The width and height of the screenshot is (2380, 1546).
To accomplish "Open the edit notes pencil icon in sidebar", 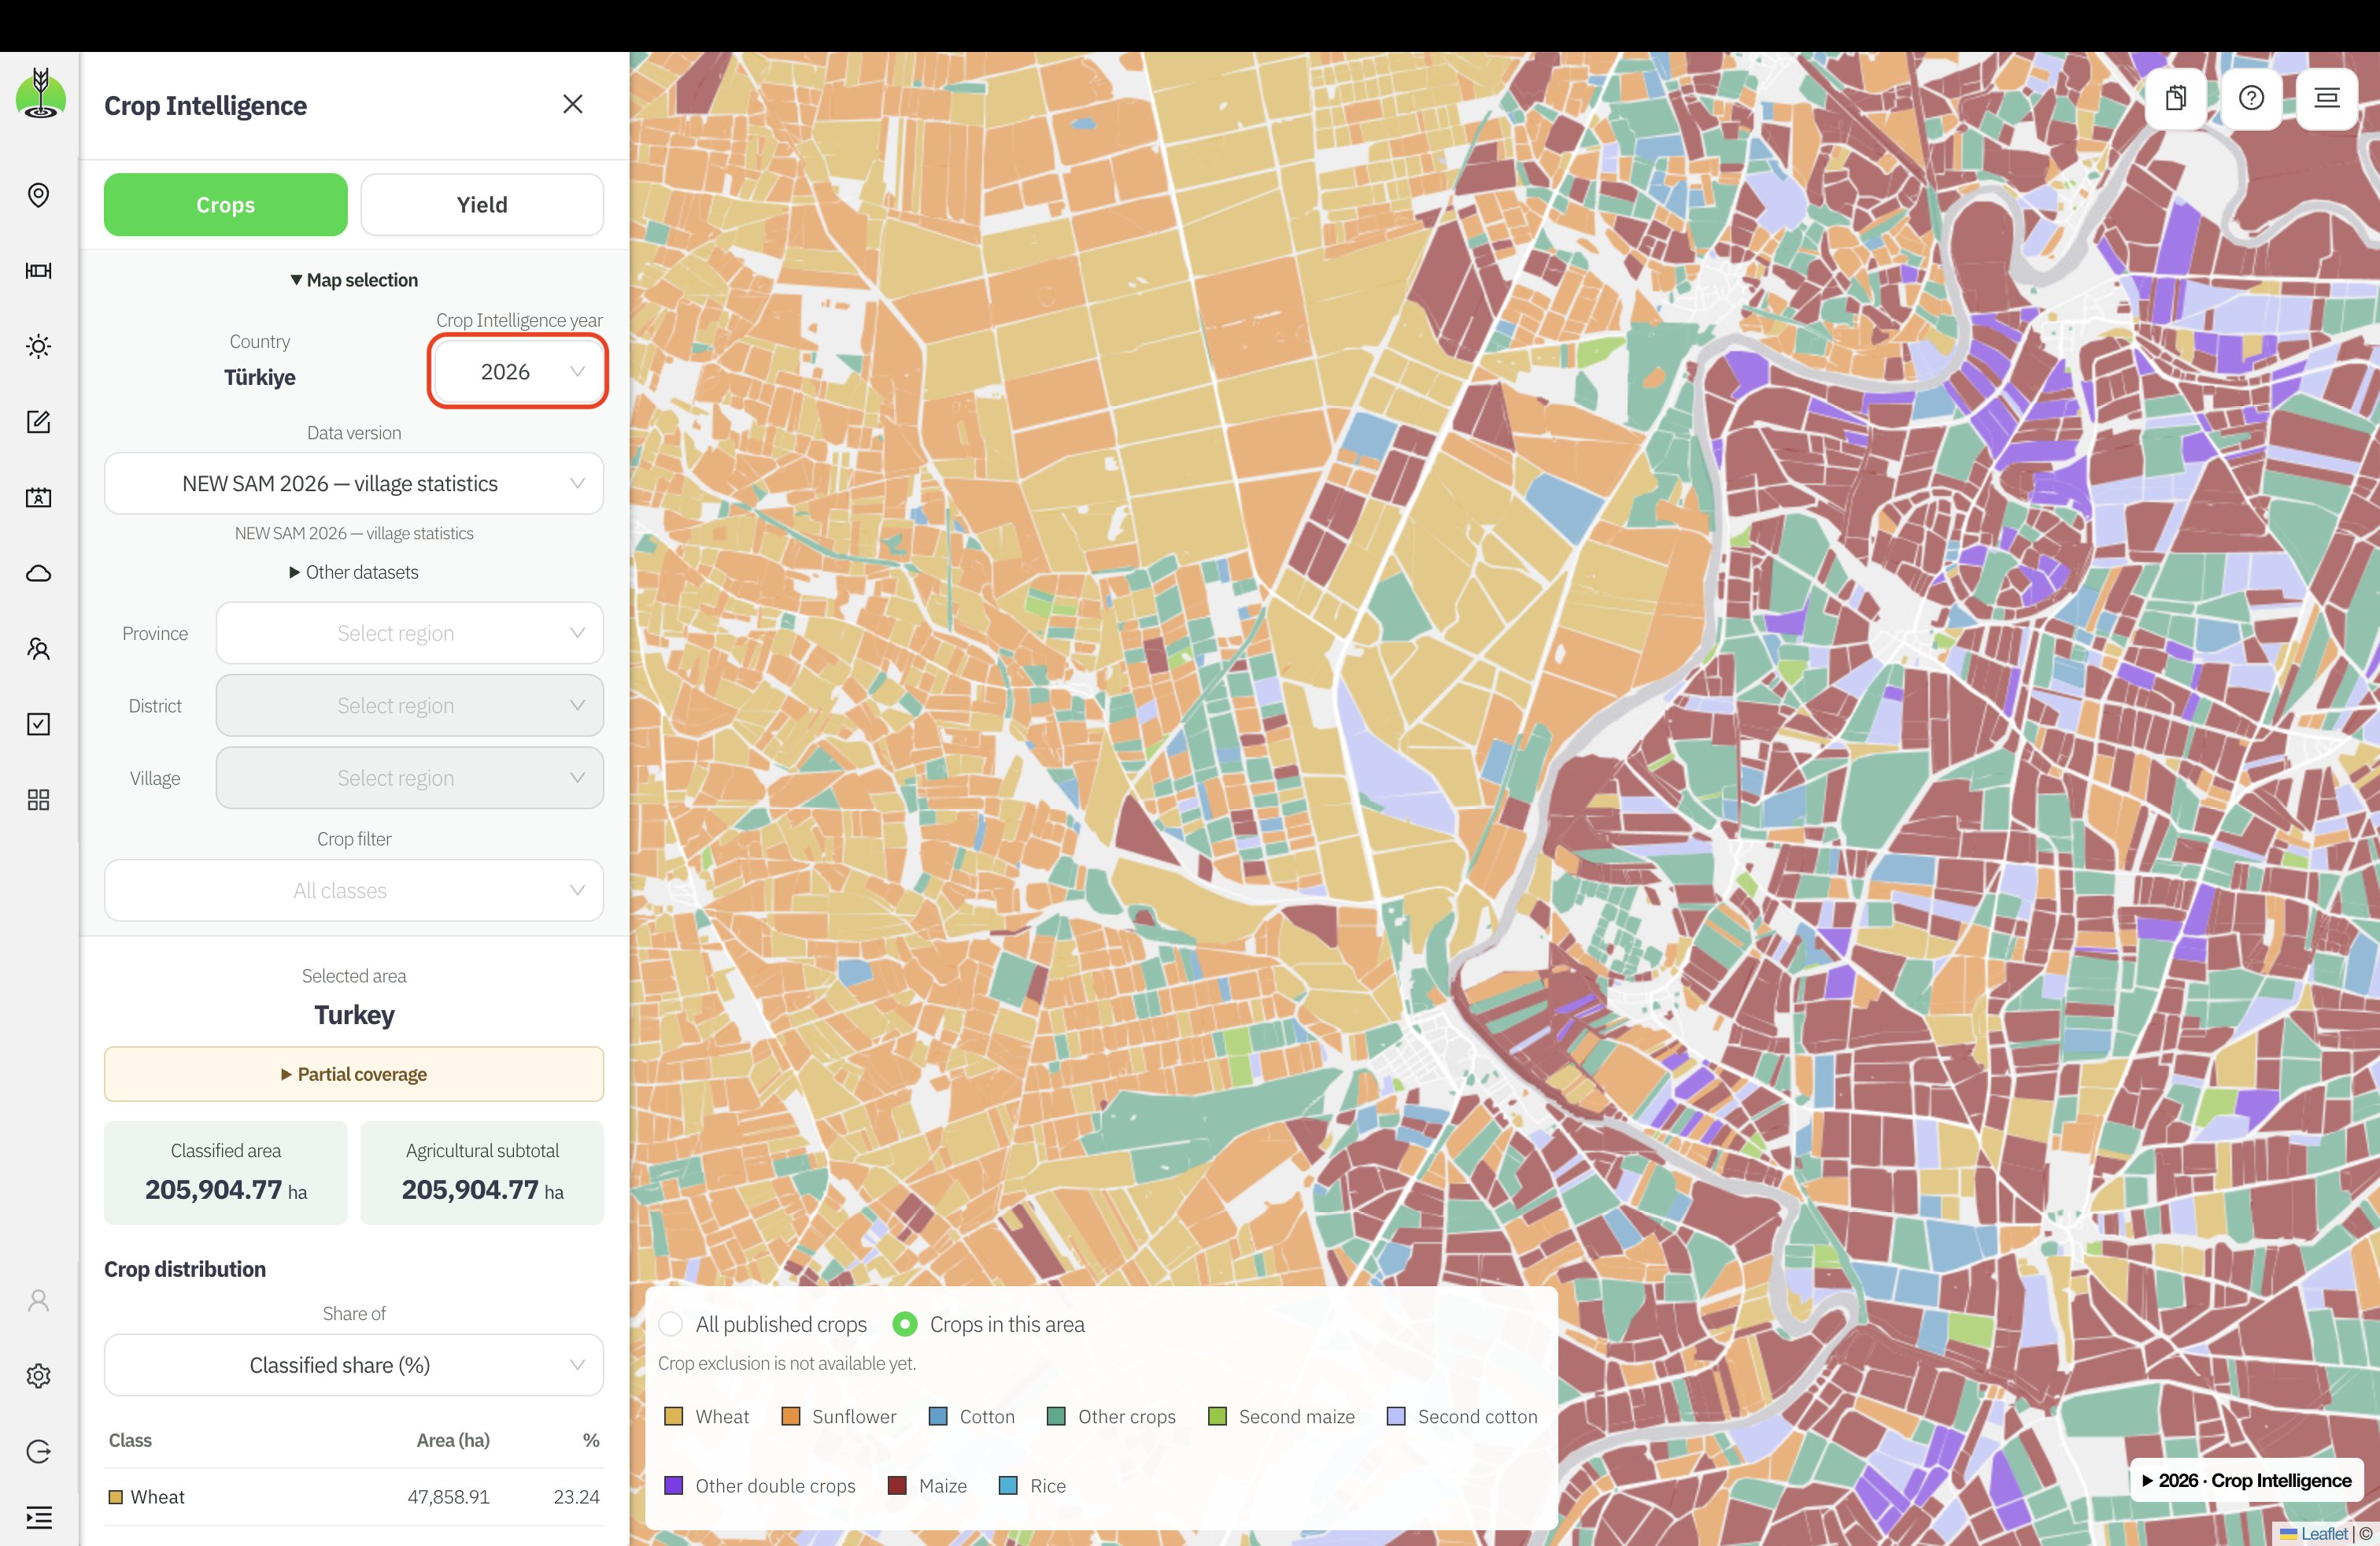I will pyautogui.click(x=38, y=422).
